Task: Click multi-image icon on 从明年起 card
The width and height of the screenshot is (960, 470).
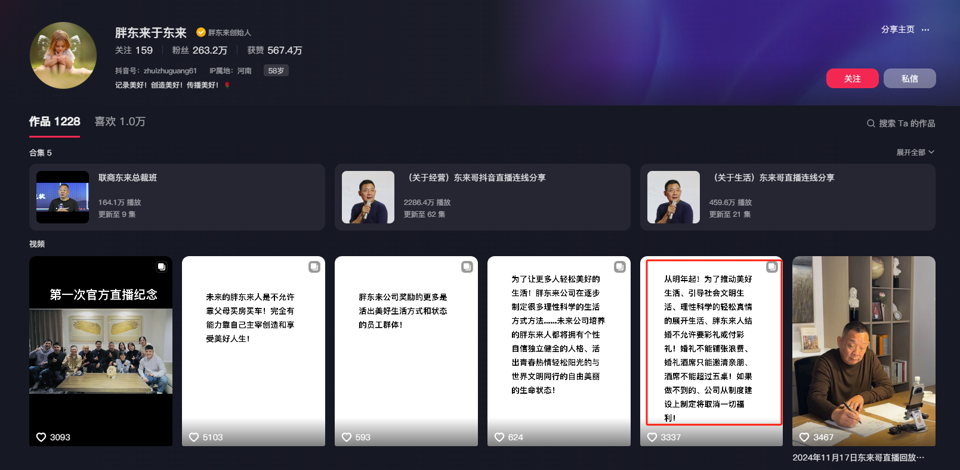Action: [x=772, y=267]
